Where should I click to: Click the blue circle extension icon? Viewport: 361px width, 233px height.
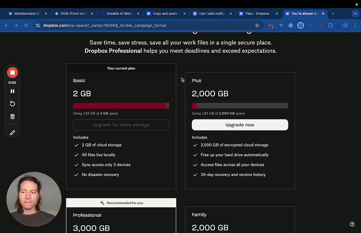pyautogui.click(x=291, y=26)
